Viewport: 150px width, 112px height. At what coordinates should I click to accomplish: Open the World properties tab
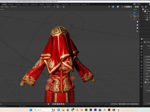[x=141, y=58]
